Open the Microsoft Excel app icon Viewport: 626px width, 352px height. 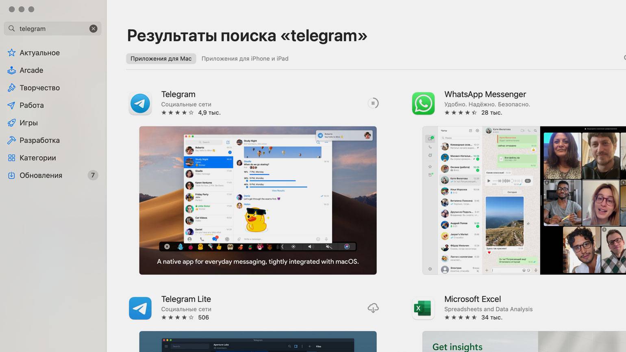click(x=423, y=308)
